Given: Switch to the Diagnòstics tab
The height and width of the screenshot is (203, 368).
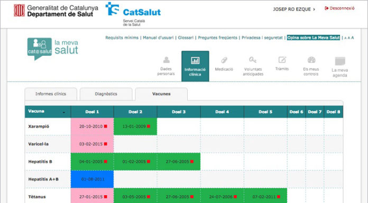Looking at the screenshot, I should tap(106, 94).
